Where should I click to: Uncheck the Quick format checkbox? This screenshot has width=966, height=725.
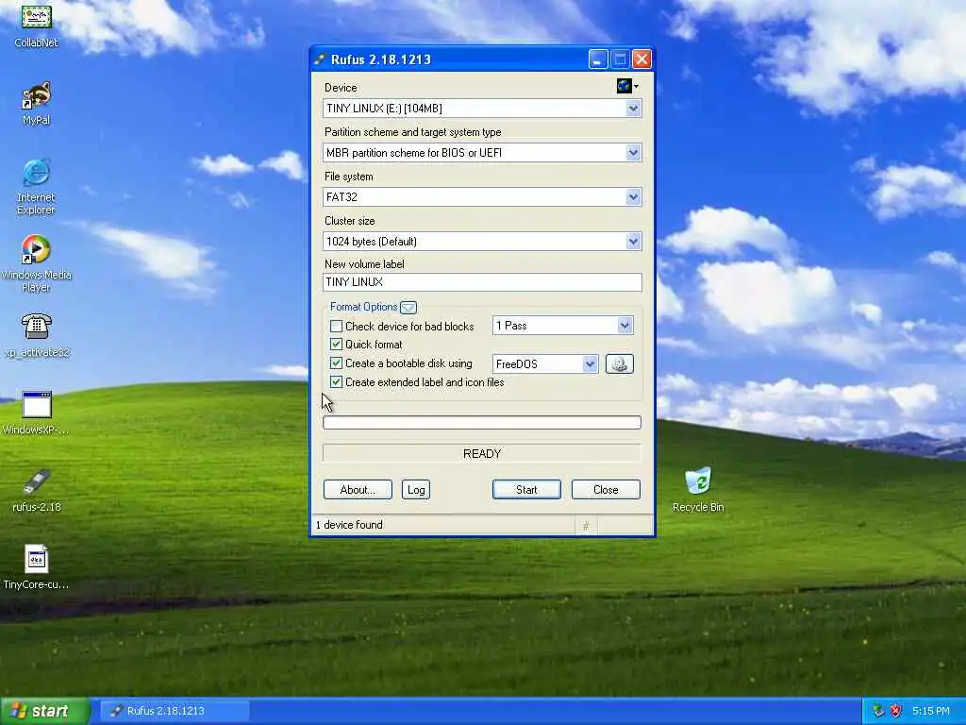pos(337,344)
